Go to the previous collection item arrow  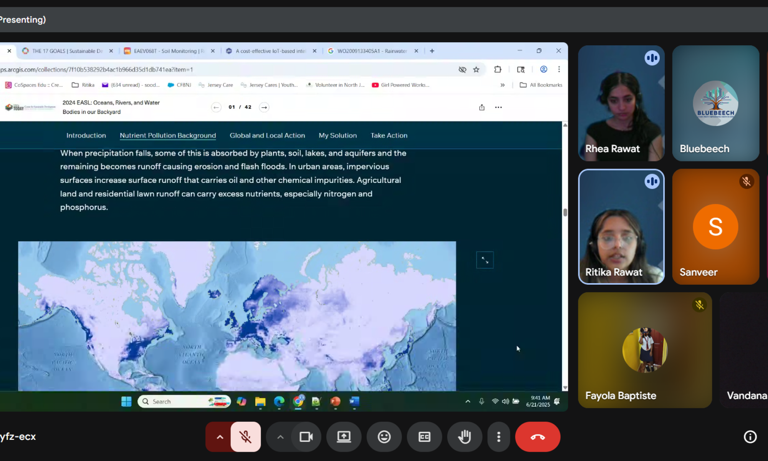click(x=216, y=107)
